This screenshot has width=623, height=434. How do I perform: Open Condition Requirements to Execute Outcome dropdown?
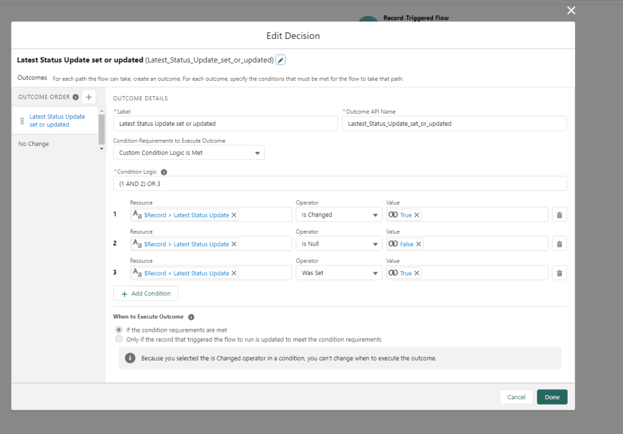189,153
